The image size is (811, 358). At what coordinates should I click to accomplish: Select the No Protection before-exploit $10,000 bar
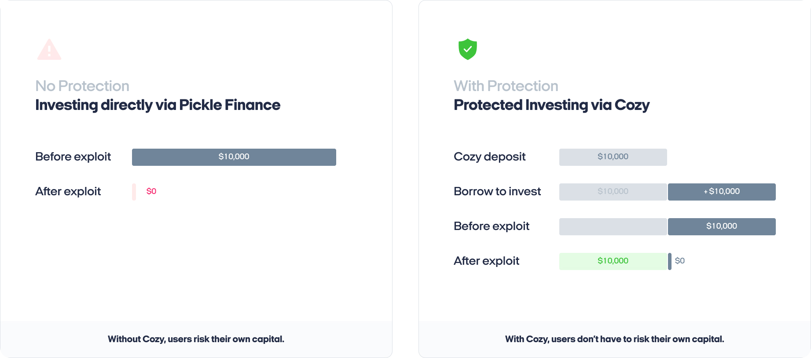[x=234, y=157]
